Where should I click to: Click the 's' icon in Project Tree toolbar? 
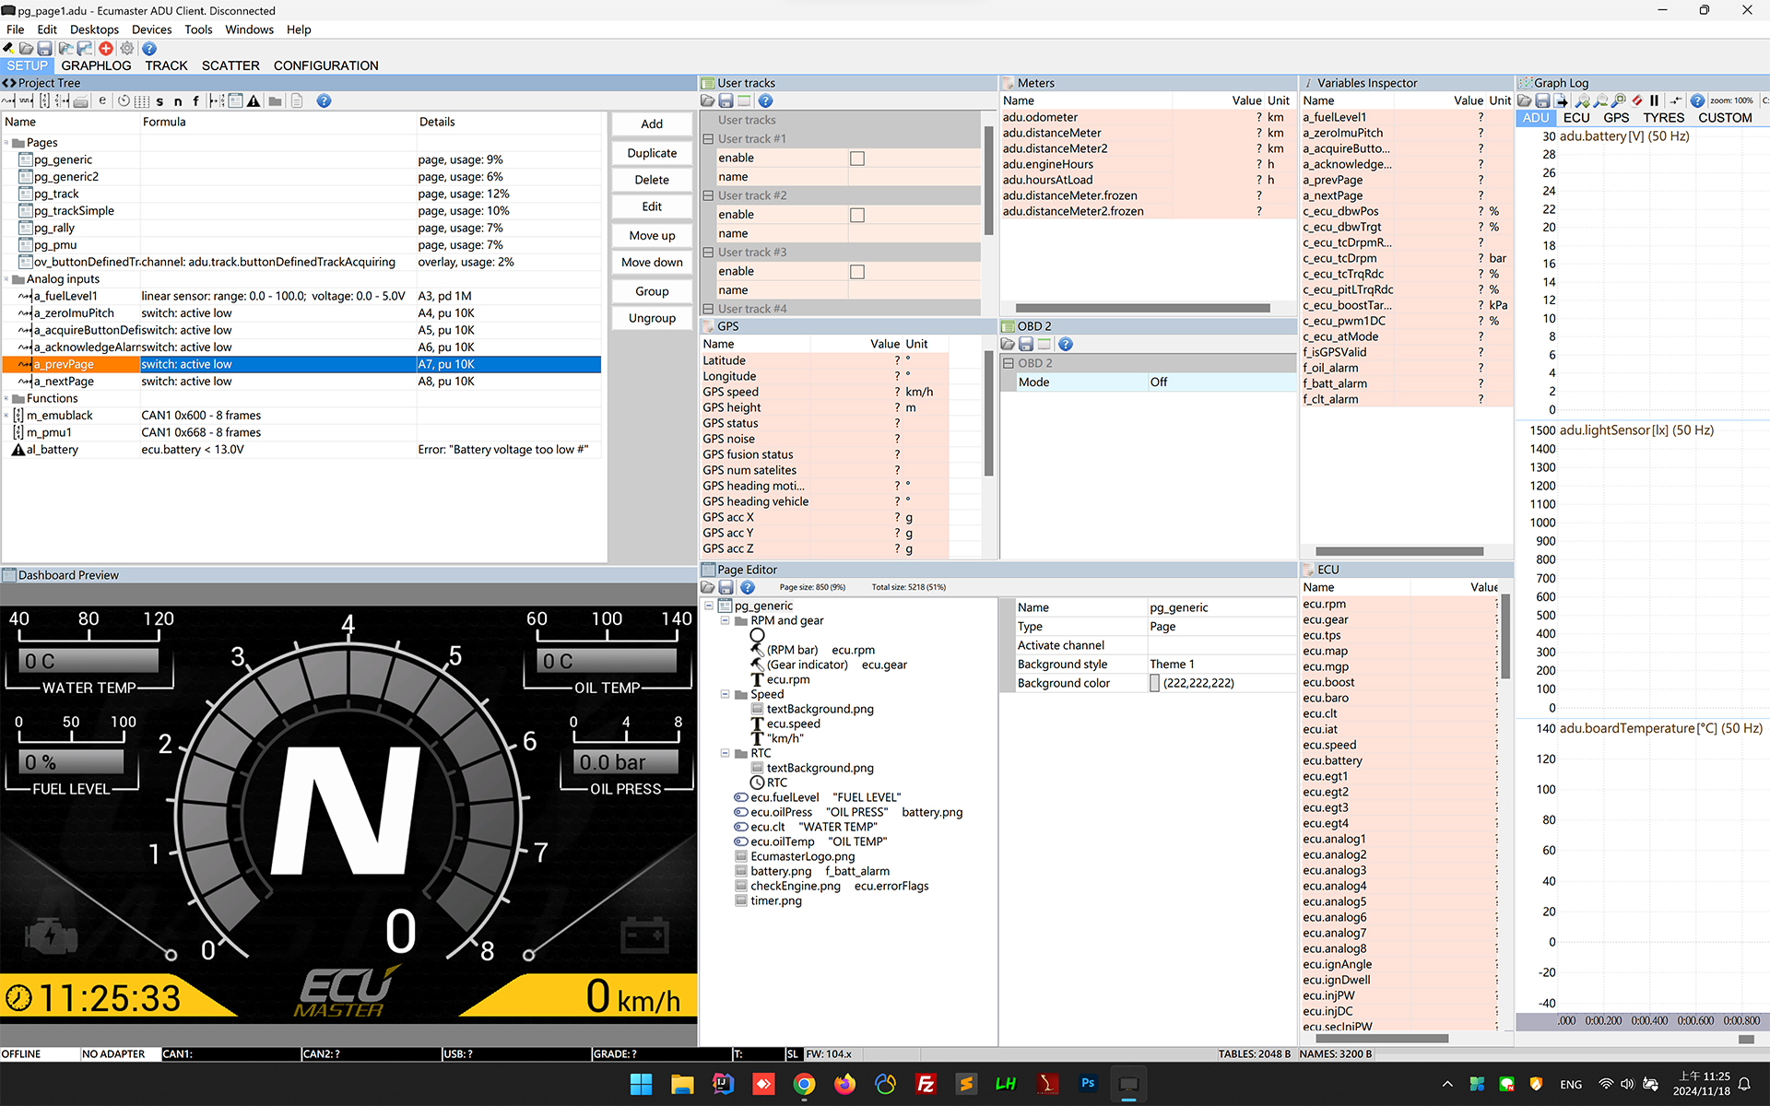coord(160,101)
